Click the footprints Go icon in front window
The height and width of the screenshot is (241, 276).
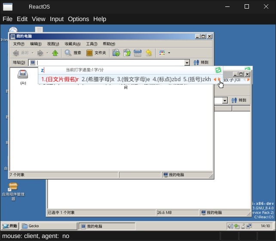pyautogui.click(x=196, y=62)
